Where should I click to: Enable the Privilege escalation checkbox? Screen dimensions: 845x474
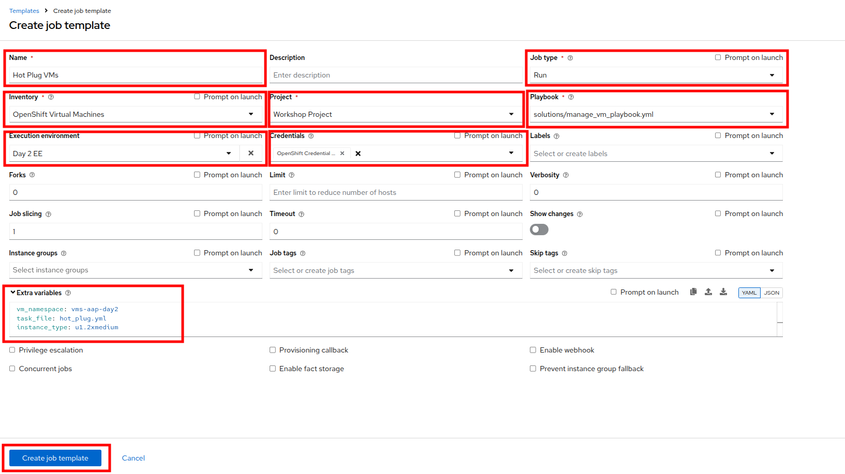click(12, 350)
